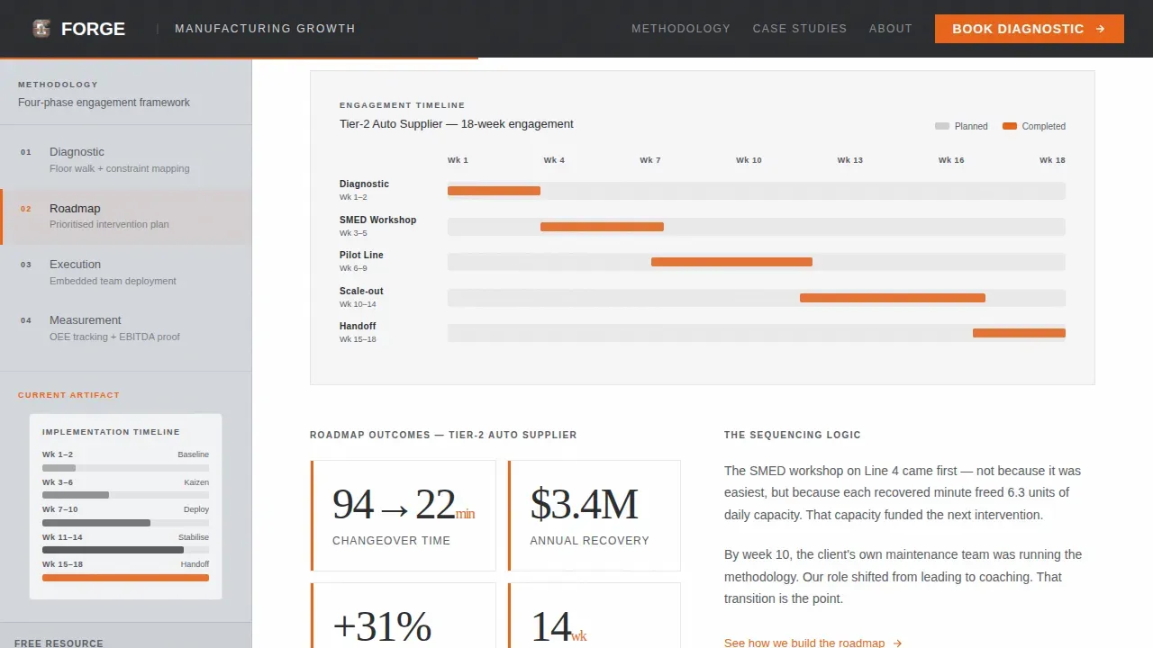The image size is (1153, 648).
Task: Click the Wk 10 timeline label
Action: coord(749,160)
